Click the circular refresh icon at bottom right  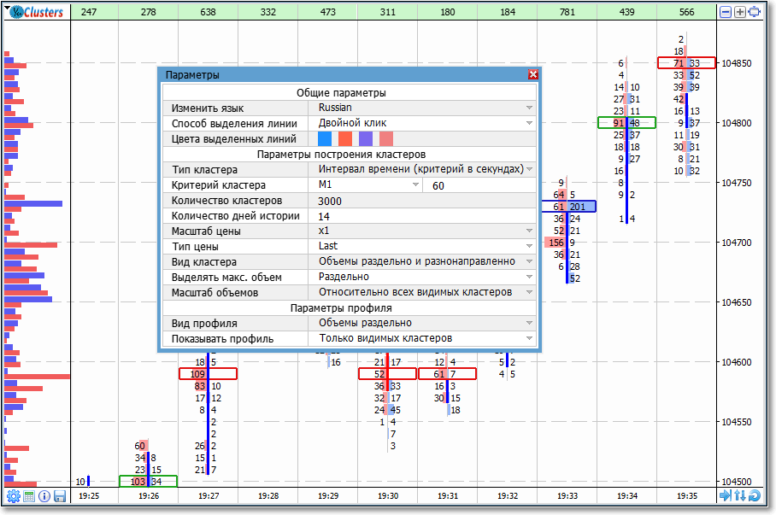(755, 496)
